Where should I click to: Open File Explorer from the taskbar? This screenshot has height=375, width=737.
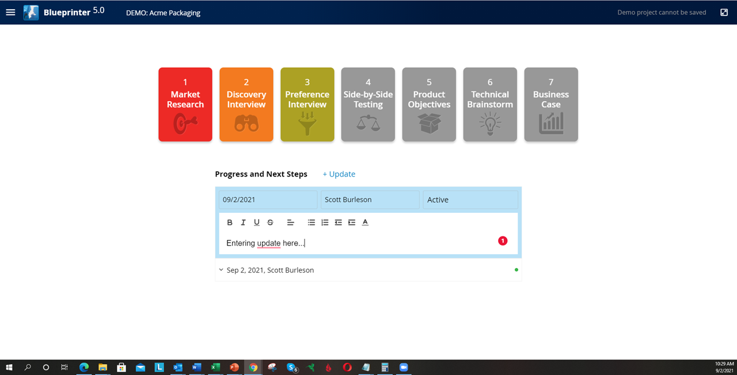tap(102, 367)
